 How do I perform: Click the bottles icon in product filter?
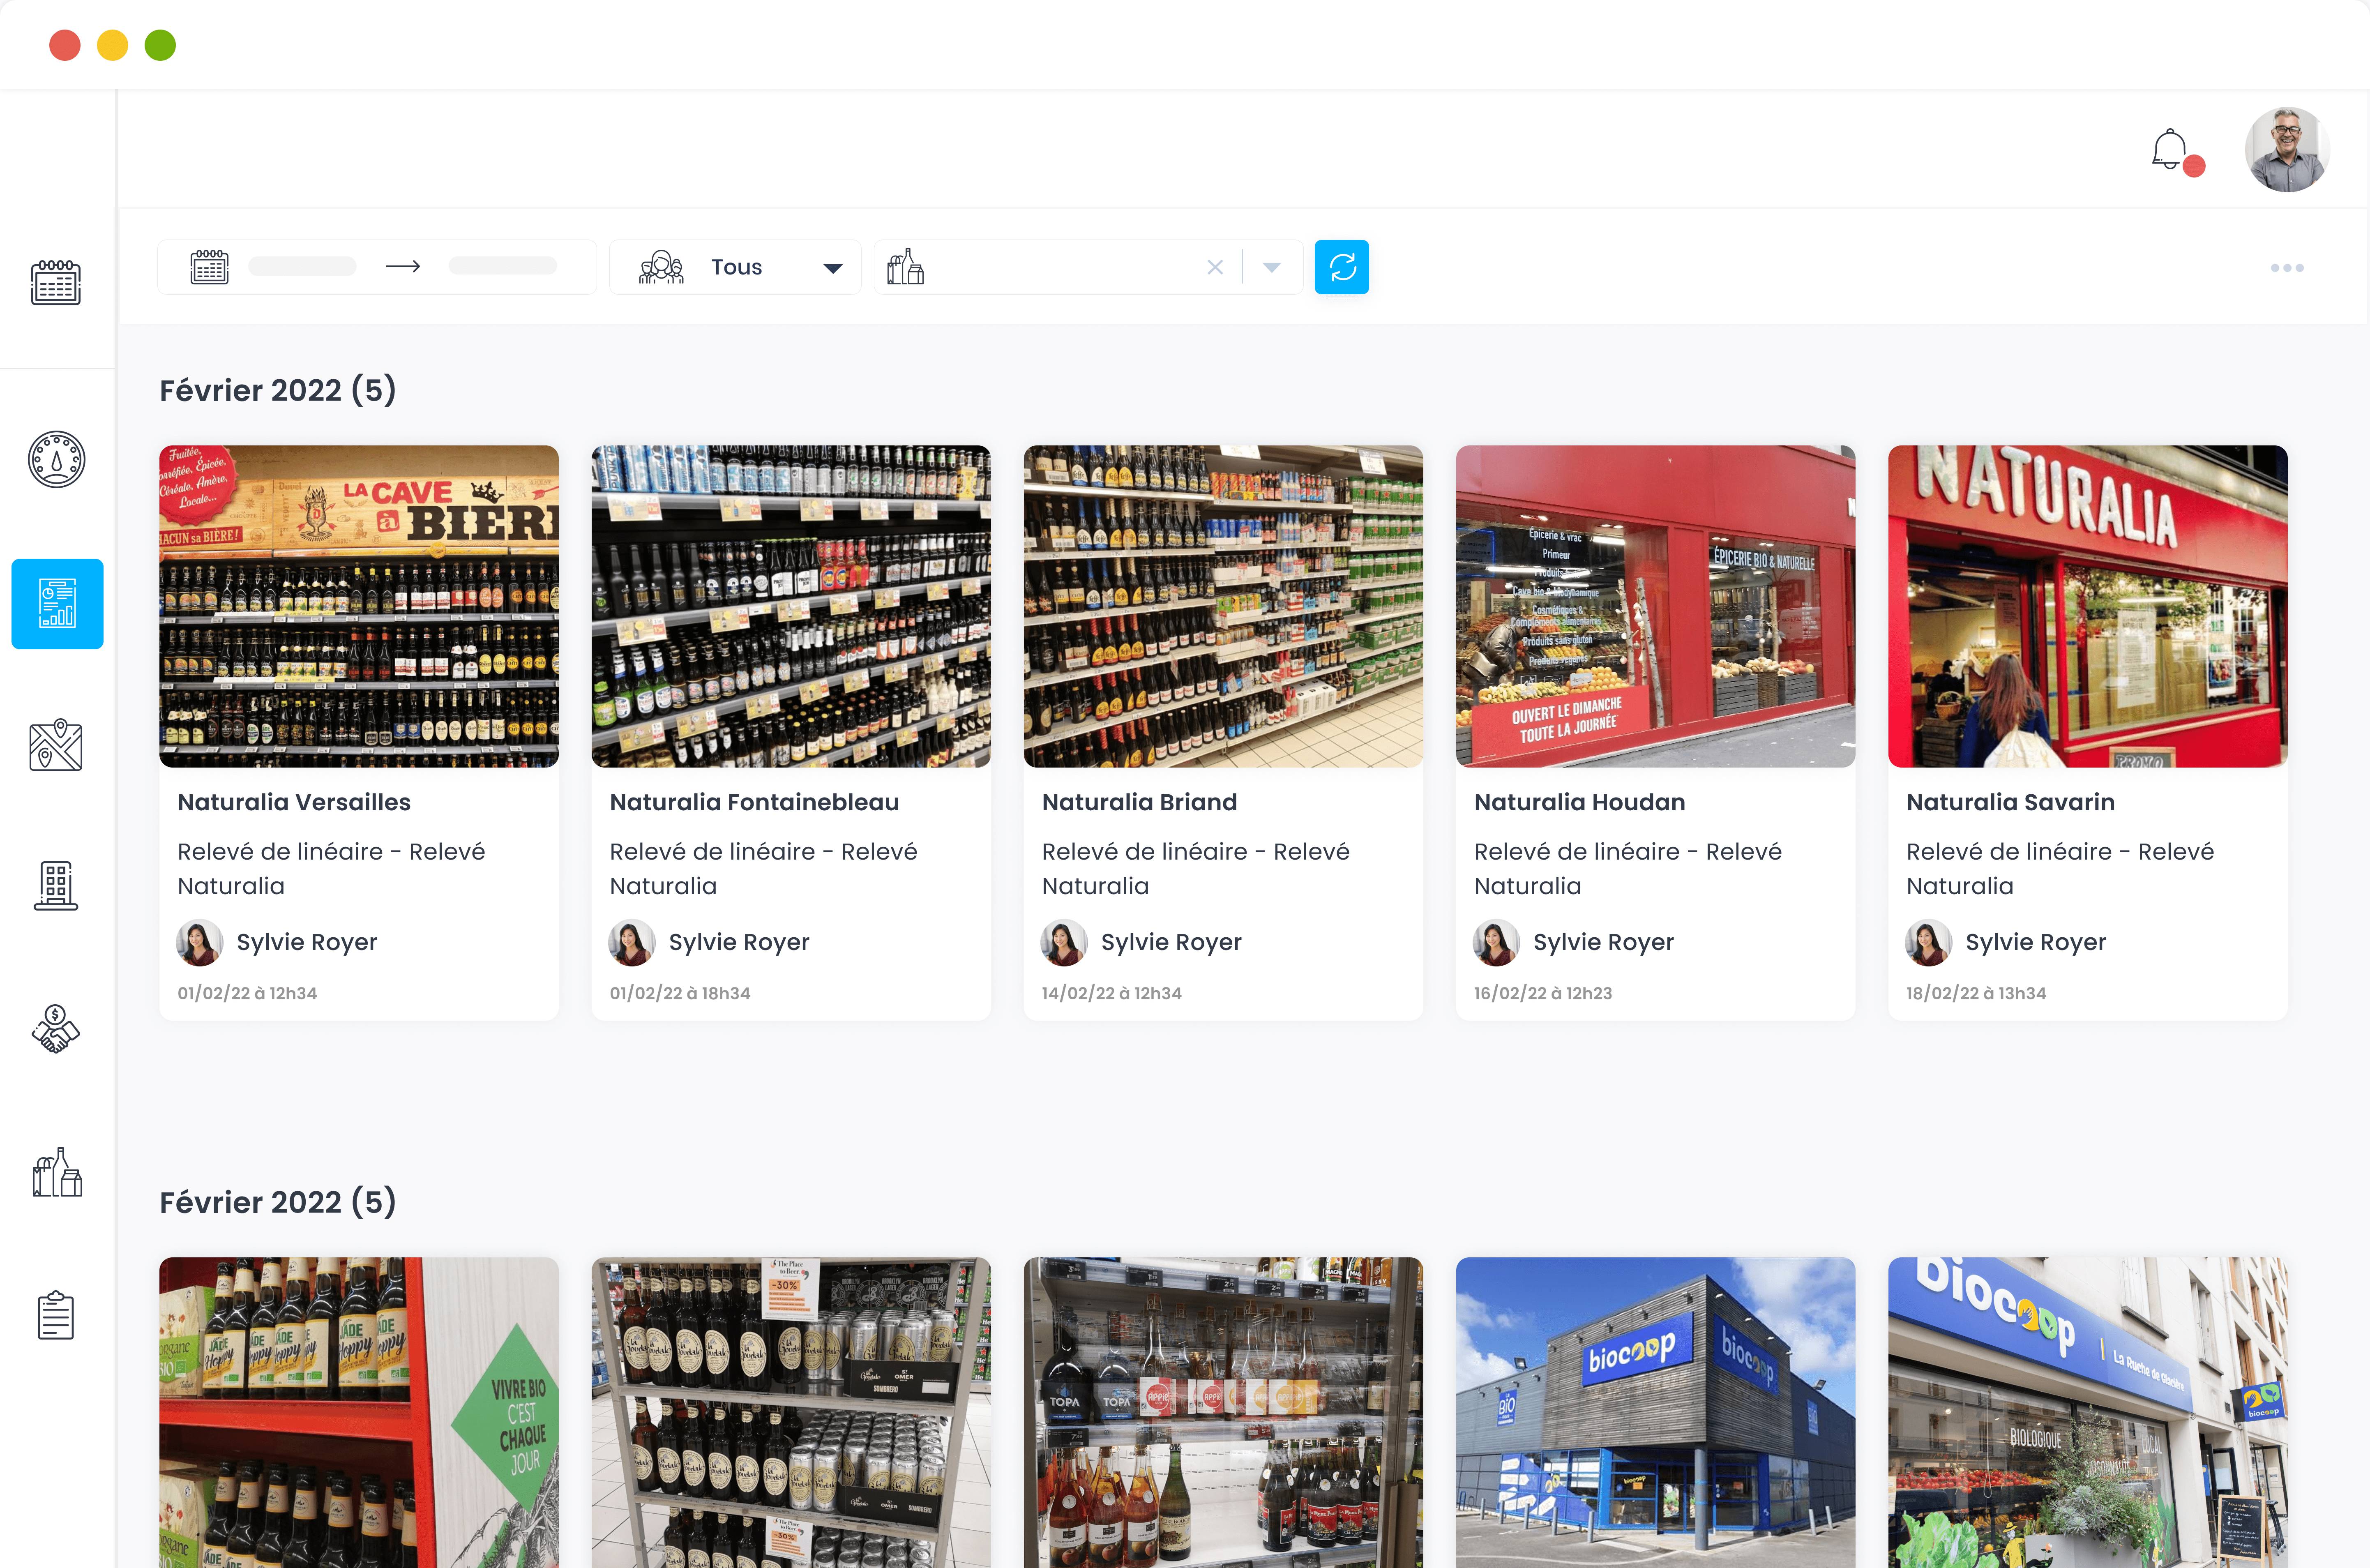tap(905, 267)
